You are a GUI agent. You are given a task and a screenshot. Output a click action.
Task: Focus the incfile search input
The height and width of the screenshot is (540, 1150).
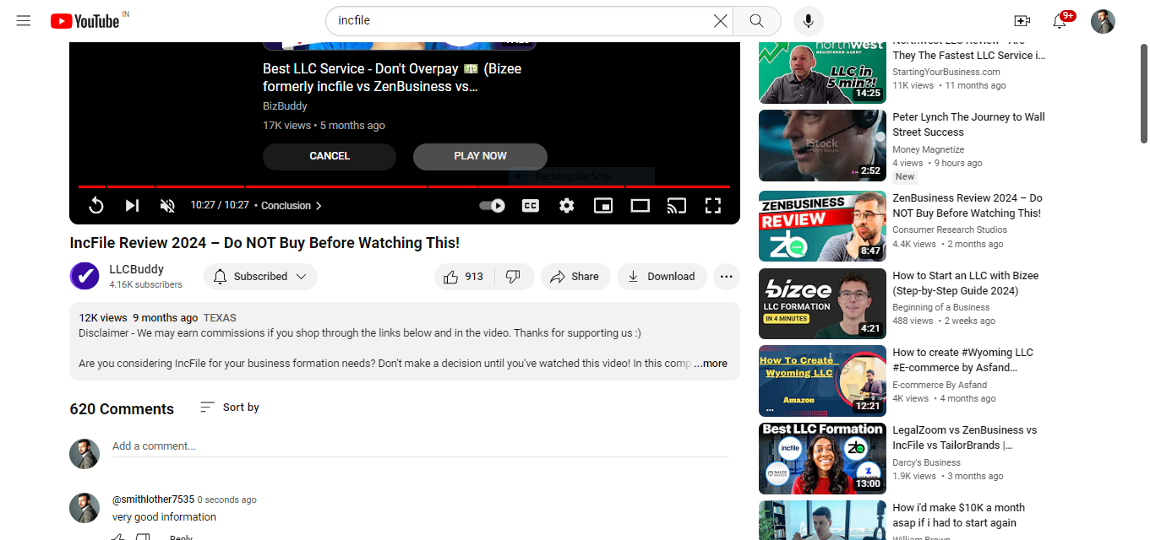pos(520,21)
